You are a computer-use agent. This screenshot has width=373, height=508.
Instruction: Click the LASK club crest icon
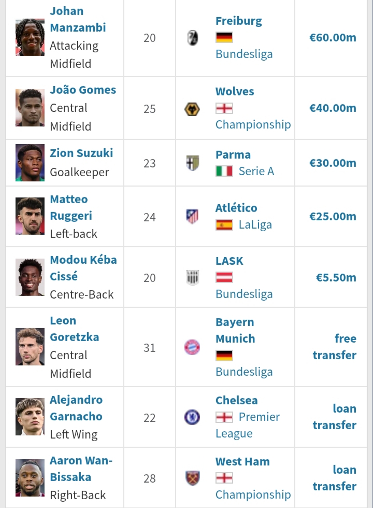pyautogui.click(x=192, y=277)
